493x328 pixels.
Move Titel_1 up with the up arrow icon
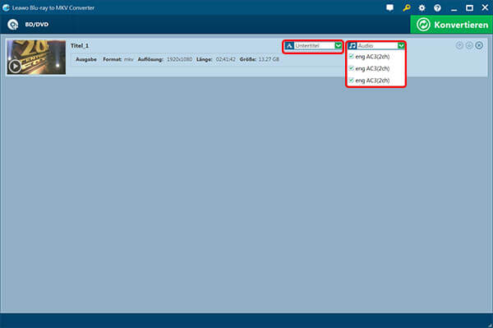[x=459, y=45]
